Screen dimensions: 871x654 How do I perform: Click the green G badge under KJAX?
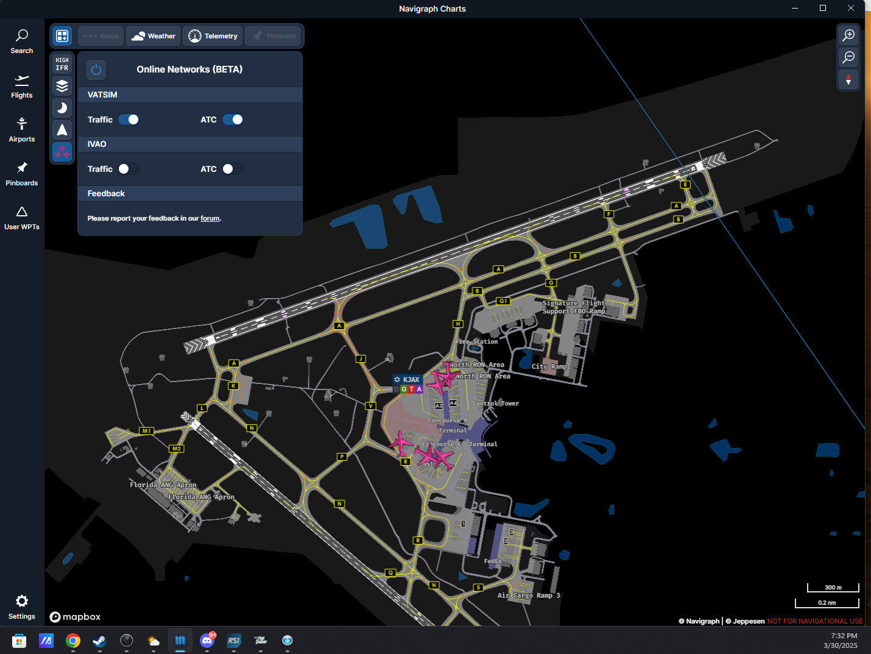pyautogui.click(x=404, y=389)
